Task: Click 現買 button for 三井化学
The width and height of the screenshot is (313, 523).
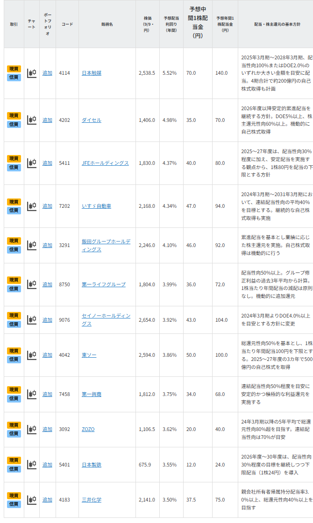Action: pos(14,495)
